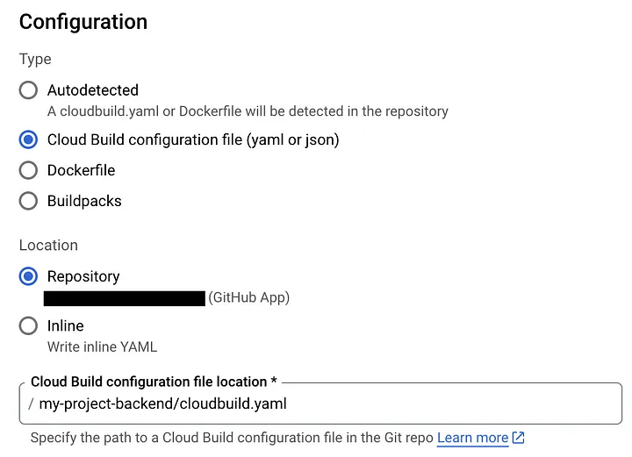Click the external link icon beside Learn more
This screenshot has width=632, height=457.
point(519,438)
